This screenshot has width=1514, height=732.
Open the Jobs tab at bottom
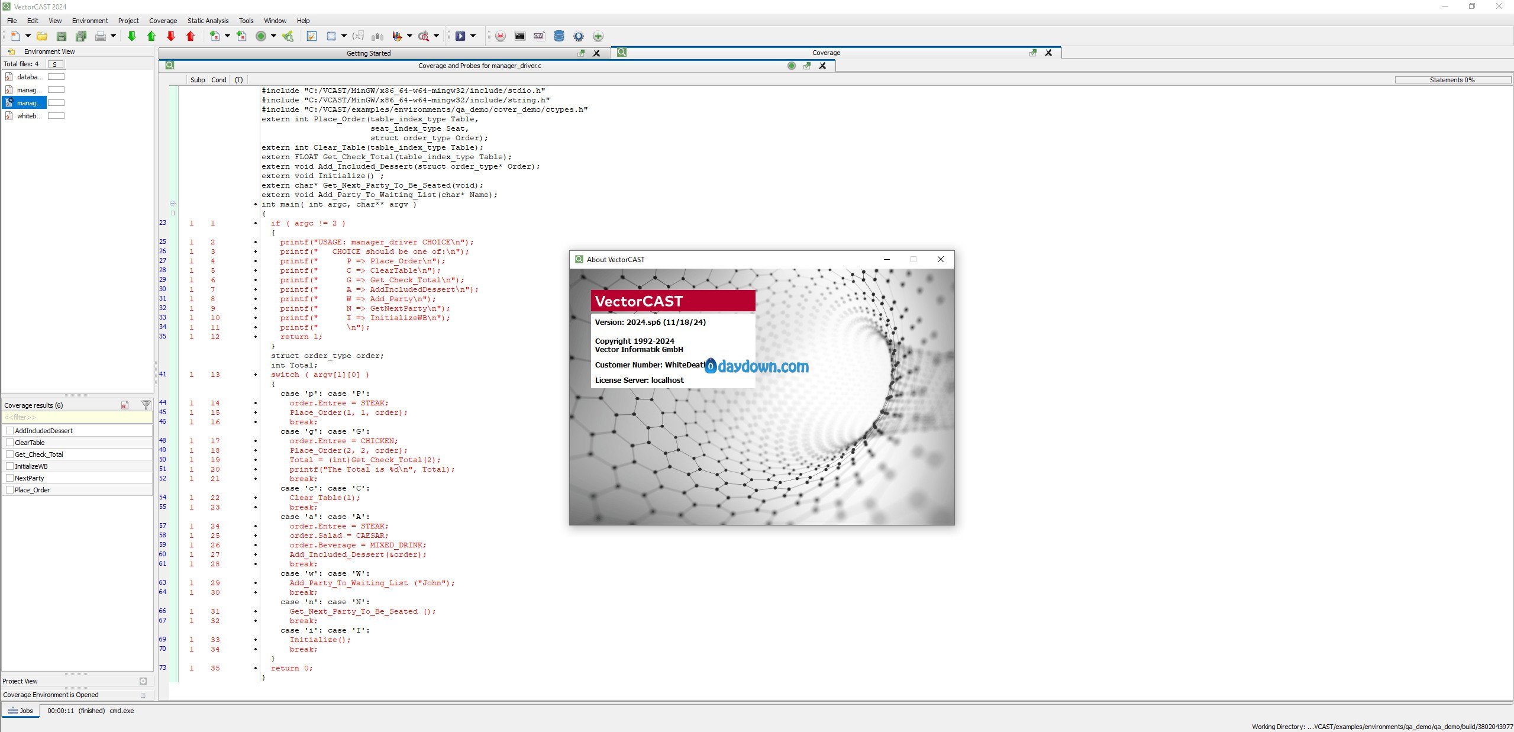pyautogui.click(x=21, y=711)
